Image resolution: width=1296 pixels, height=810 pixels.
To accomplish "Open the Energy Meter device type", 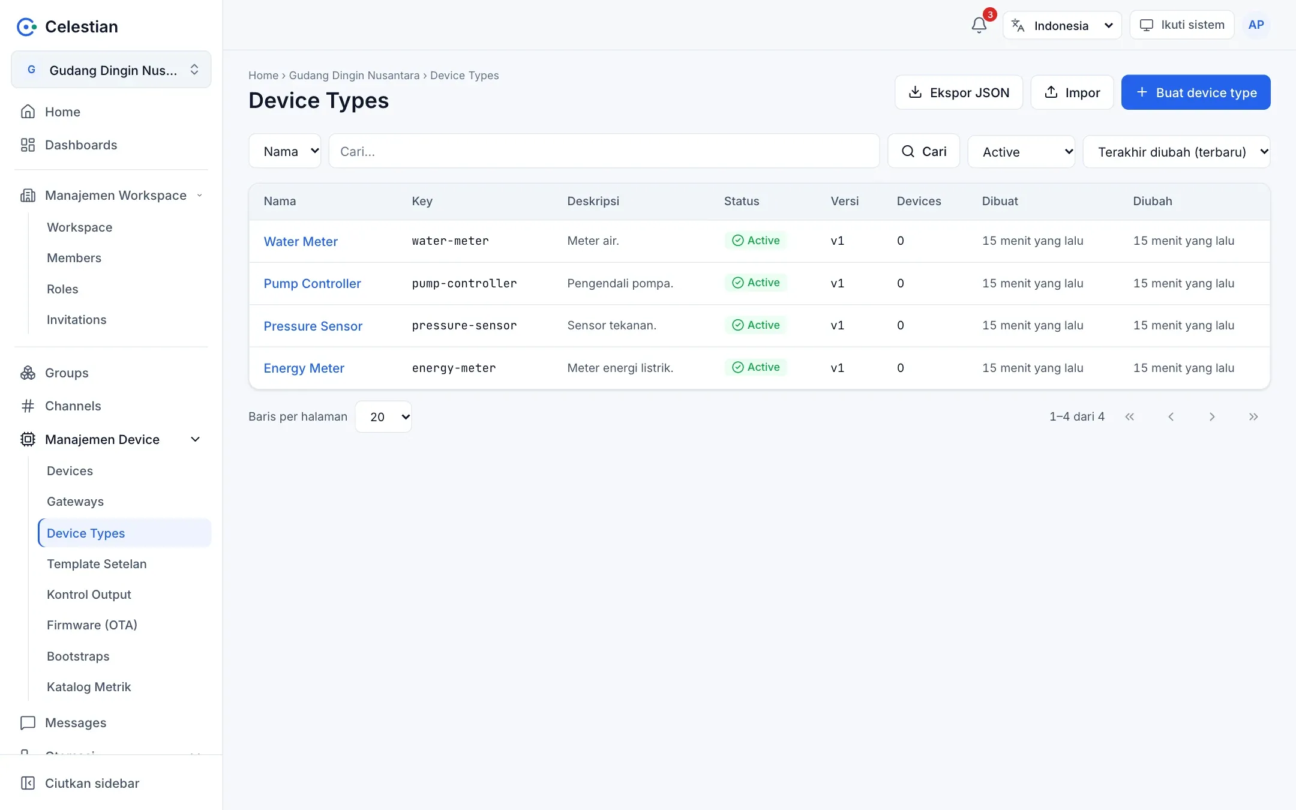I will pos(304,368).
